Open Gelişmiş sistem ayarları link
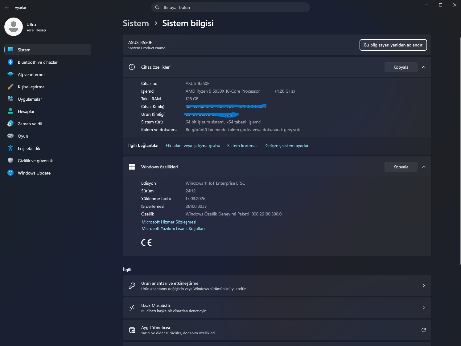This screenshot has width=461, height=346. (287, 146)
